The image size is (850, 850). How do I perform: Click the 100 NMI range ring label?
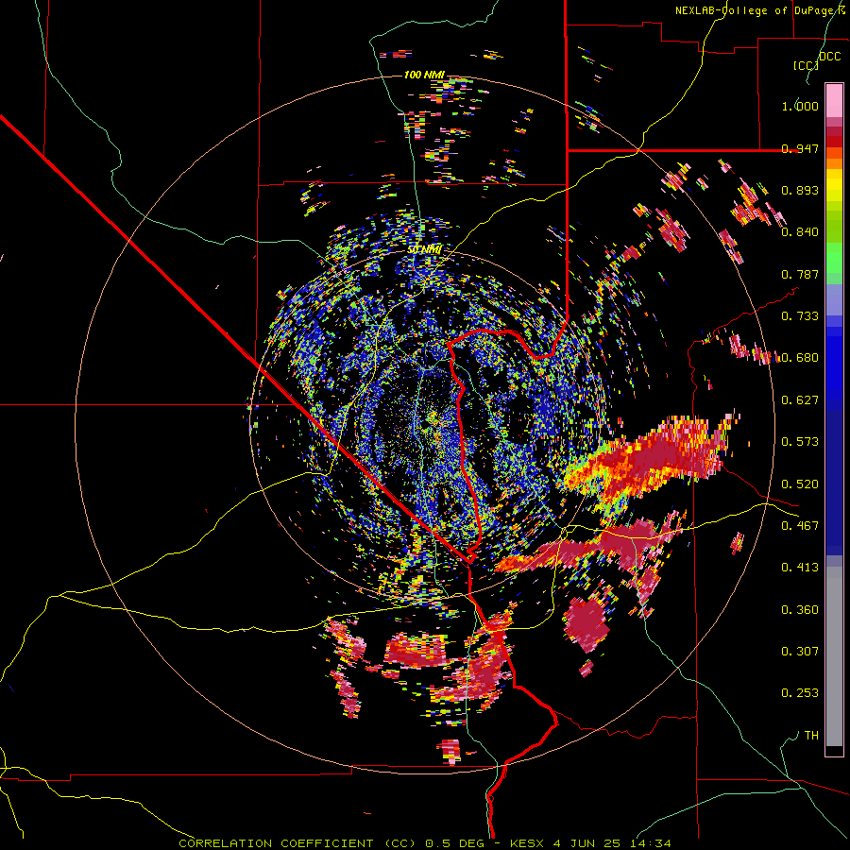[x=424, y=75]
